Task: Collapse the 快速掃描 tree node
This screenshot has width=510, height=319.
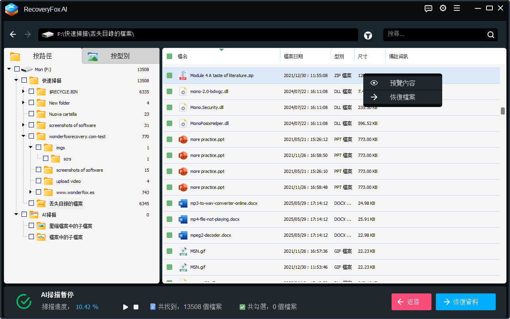Action: pyautogui.click(x=16, y=80)
